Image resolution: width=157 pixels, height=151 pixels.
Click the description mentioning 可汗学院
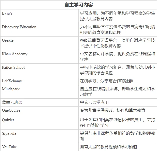click(117, 57)
